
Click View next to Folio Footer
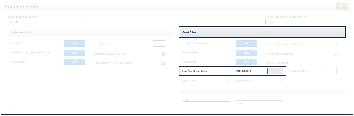click(246, 62)
